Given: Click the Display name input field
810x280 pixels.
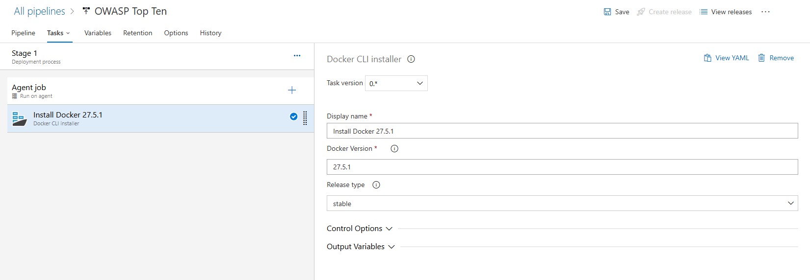Looking at the screenshot, I should pos(562,131).
